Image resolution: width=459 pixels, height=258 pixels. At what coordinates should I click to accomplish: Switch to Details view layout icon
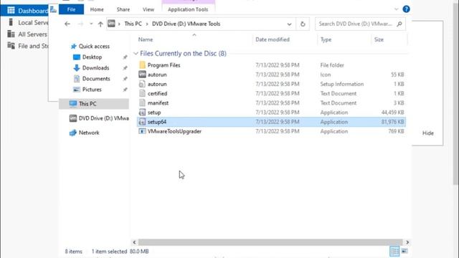394,252
